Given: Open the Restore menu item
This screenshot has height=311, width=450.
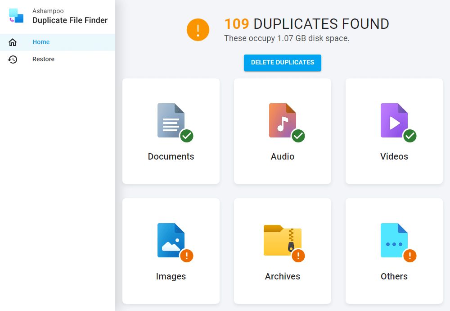Looking at the screenshot, I should pos(58,59).
